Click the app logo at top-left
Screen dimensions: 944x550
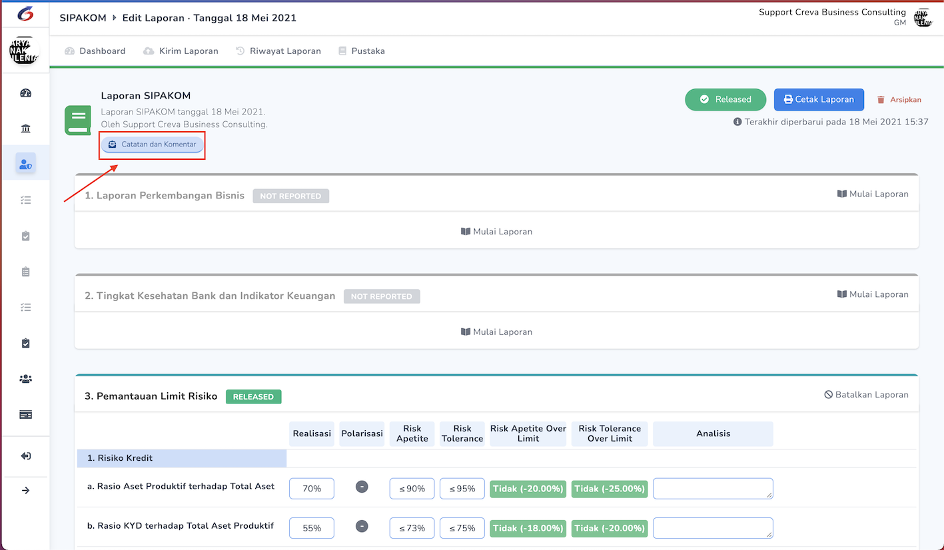click(x=25, y=14)
